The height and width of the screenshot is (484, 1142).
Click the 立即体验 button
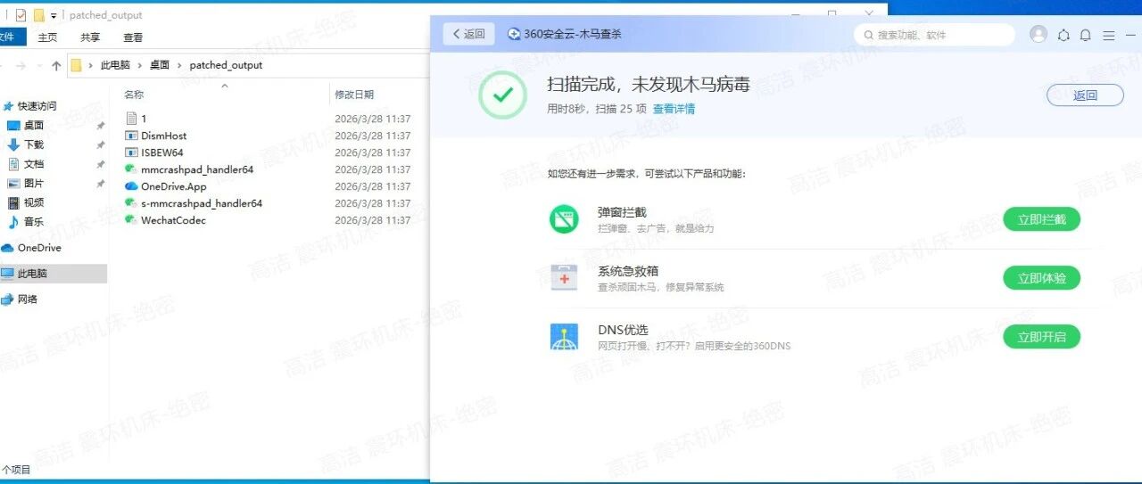pos(1041,278)
